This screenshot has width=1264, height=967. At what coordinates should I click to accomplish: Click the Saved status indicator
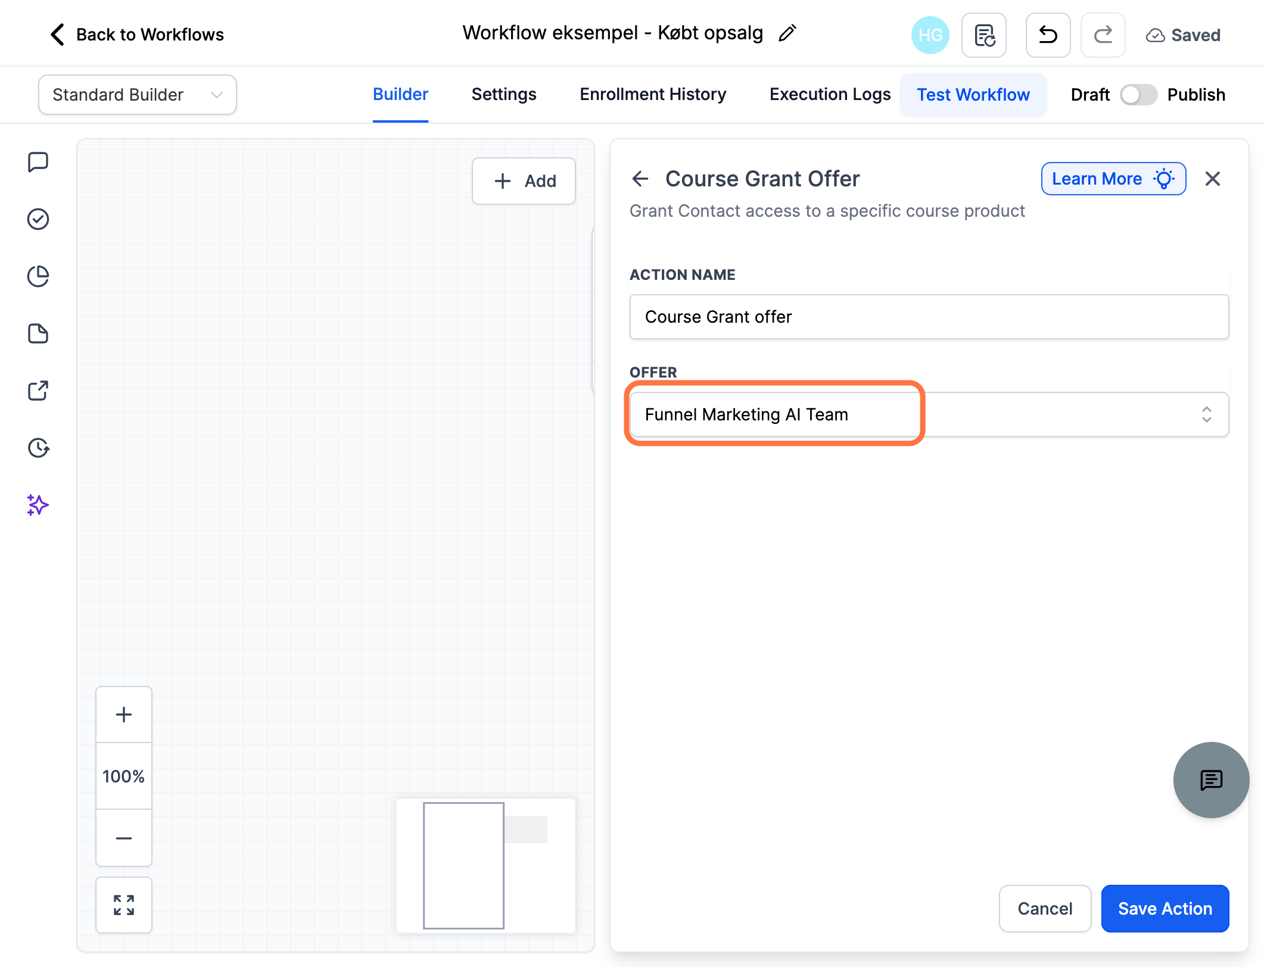coord(1183,35)
